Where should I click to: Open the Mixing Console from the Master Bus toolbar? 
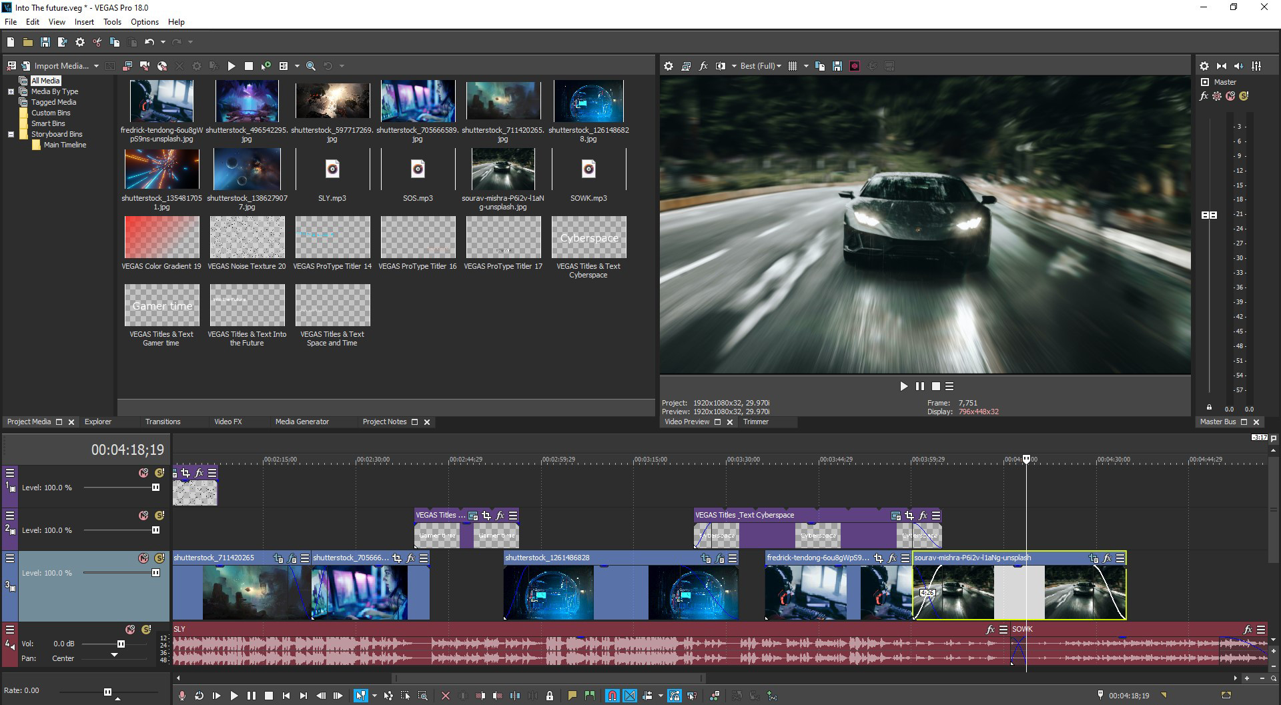tap(1256, 67)
